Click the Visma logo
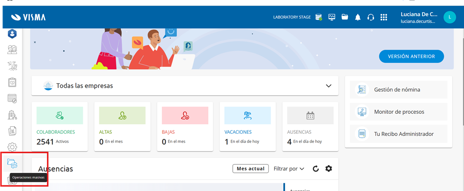464x191 pixels. (x=29, y=18)
